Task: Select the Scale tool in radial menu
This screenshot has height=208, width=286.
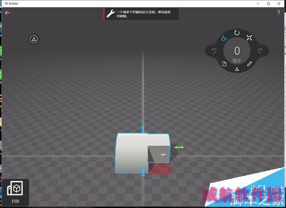Action: click(249, 38)
